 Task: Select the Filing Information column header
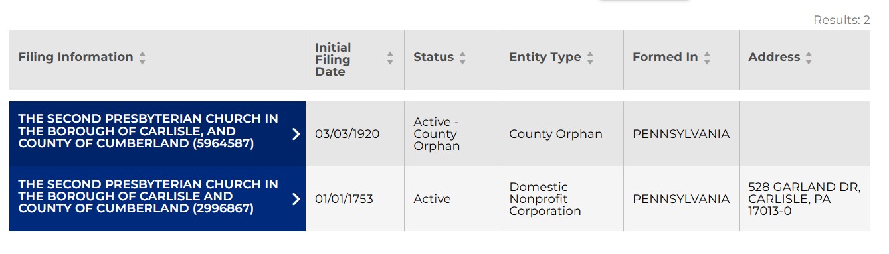coord(76,57)
